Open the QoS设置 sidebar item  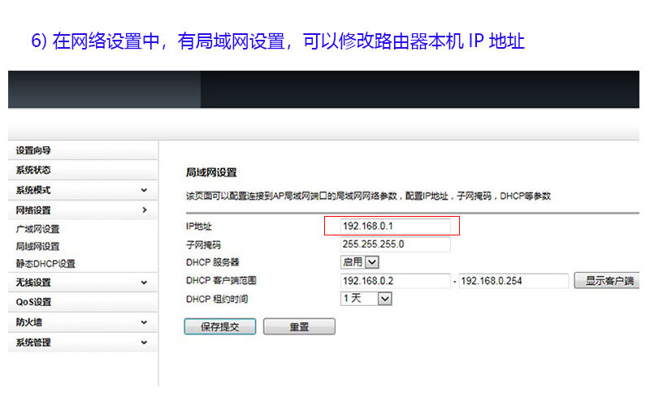pyautogui.click(x=34, y=302)
